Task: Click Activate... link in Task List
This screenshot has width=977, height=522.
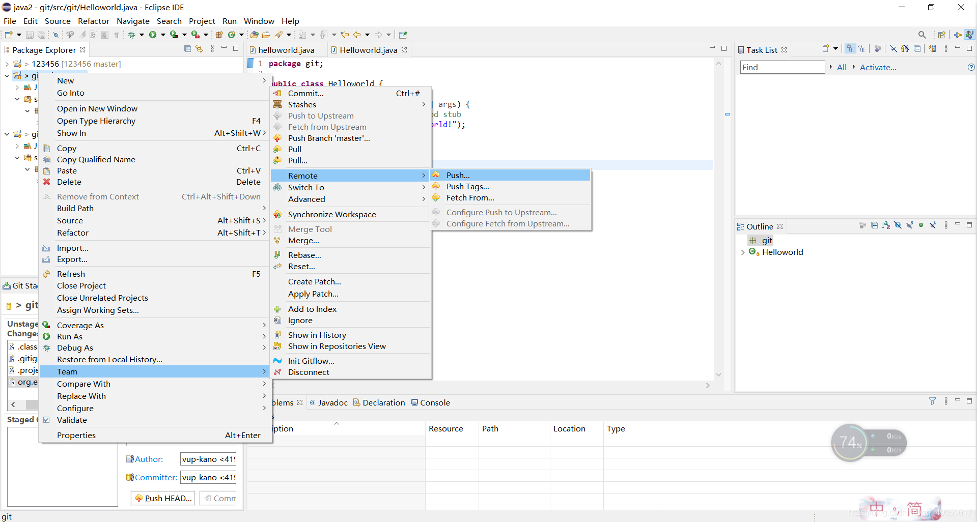Action: tap(878, 67)
